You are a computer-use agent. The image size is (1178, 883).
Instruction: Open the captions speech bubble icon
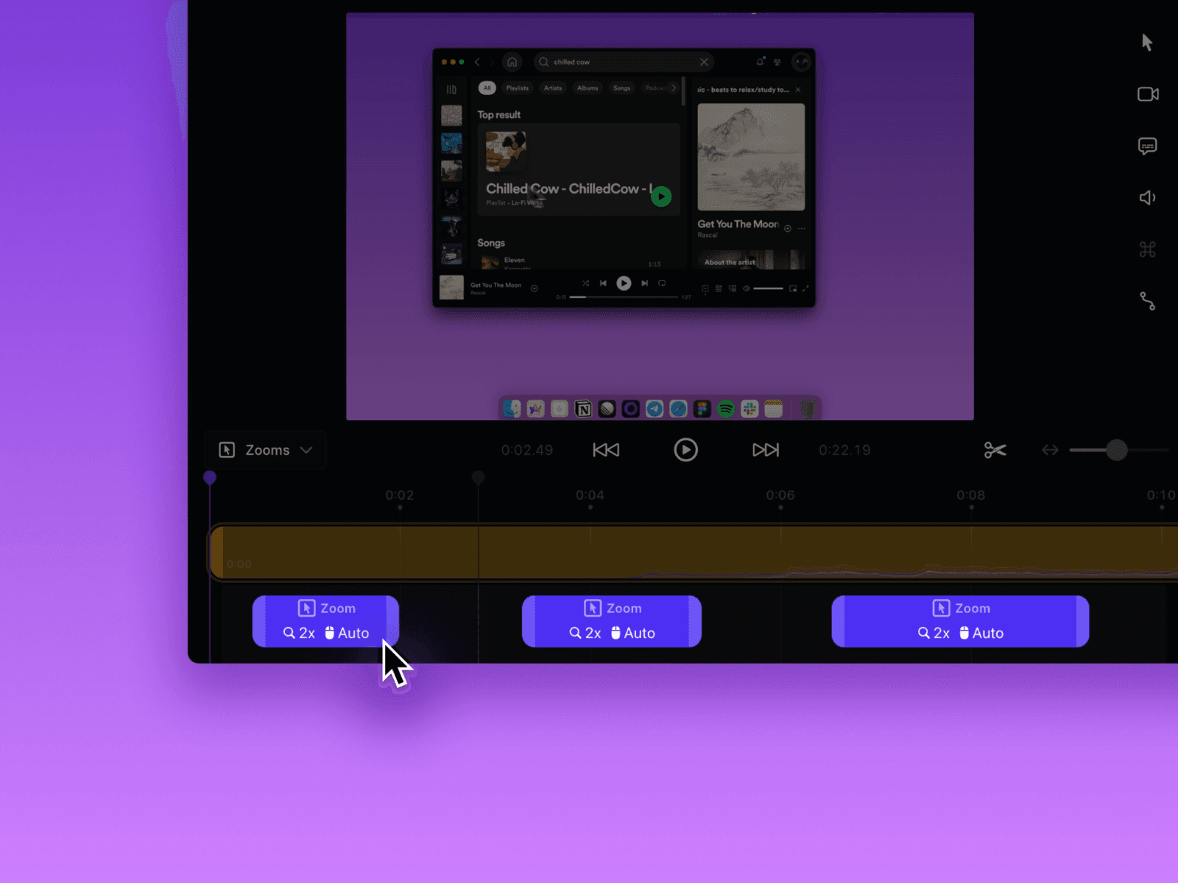click(x=1147, y=146)
